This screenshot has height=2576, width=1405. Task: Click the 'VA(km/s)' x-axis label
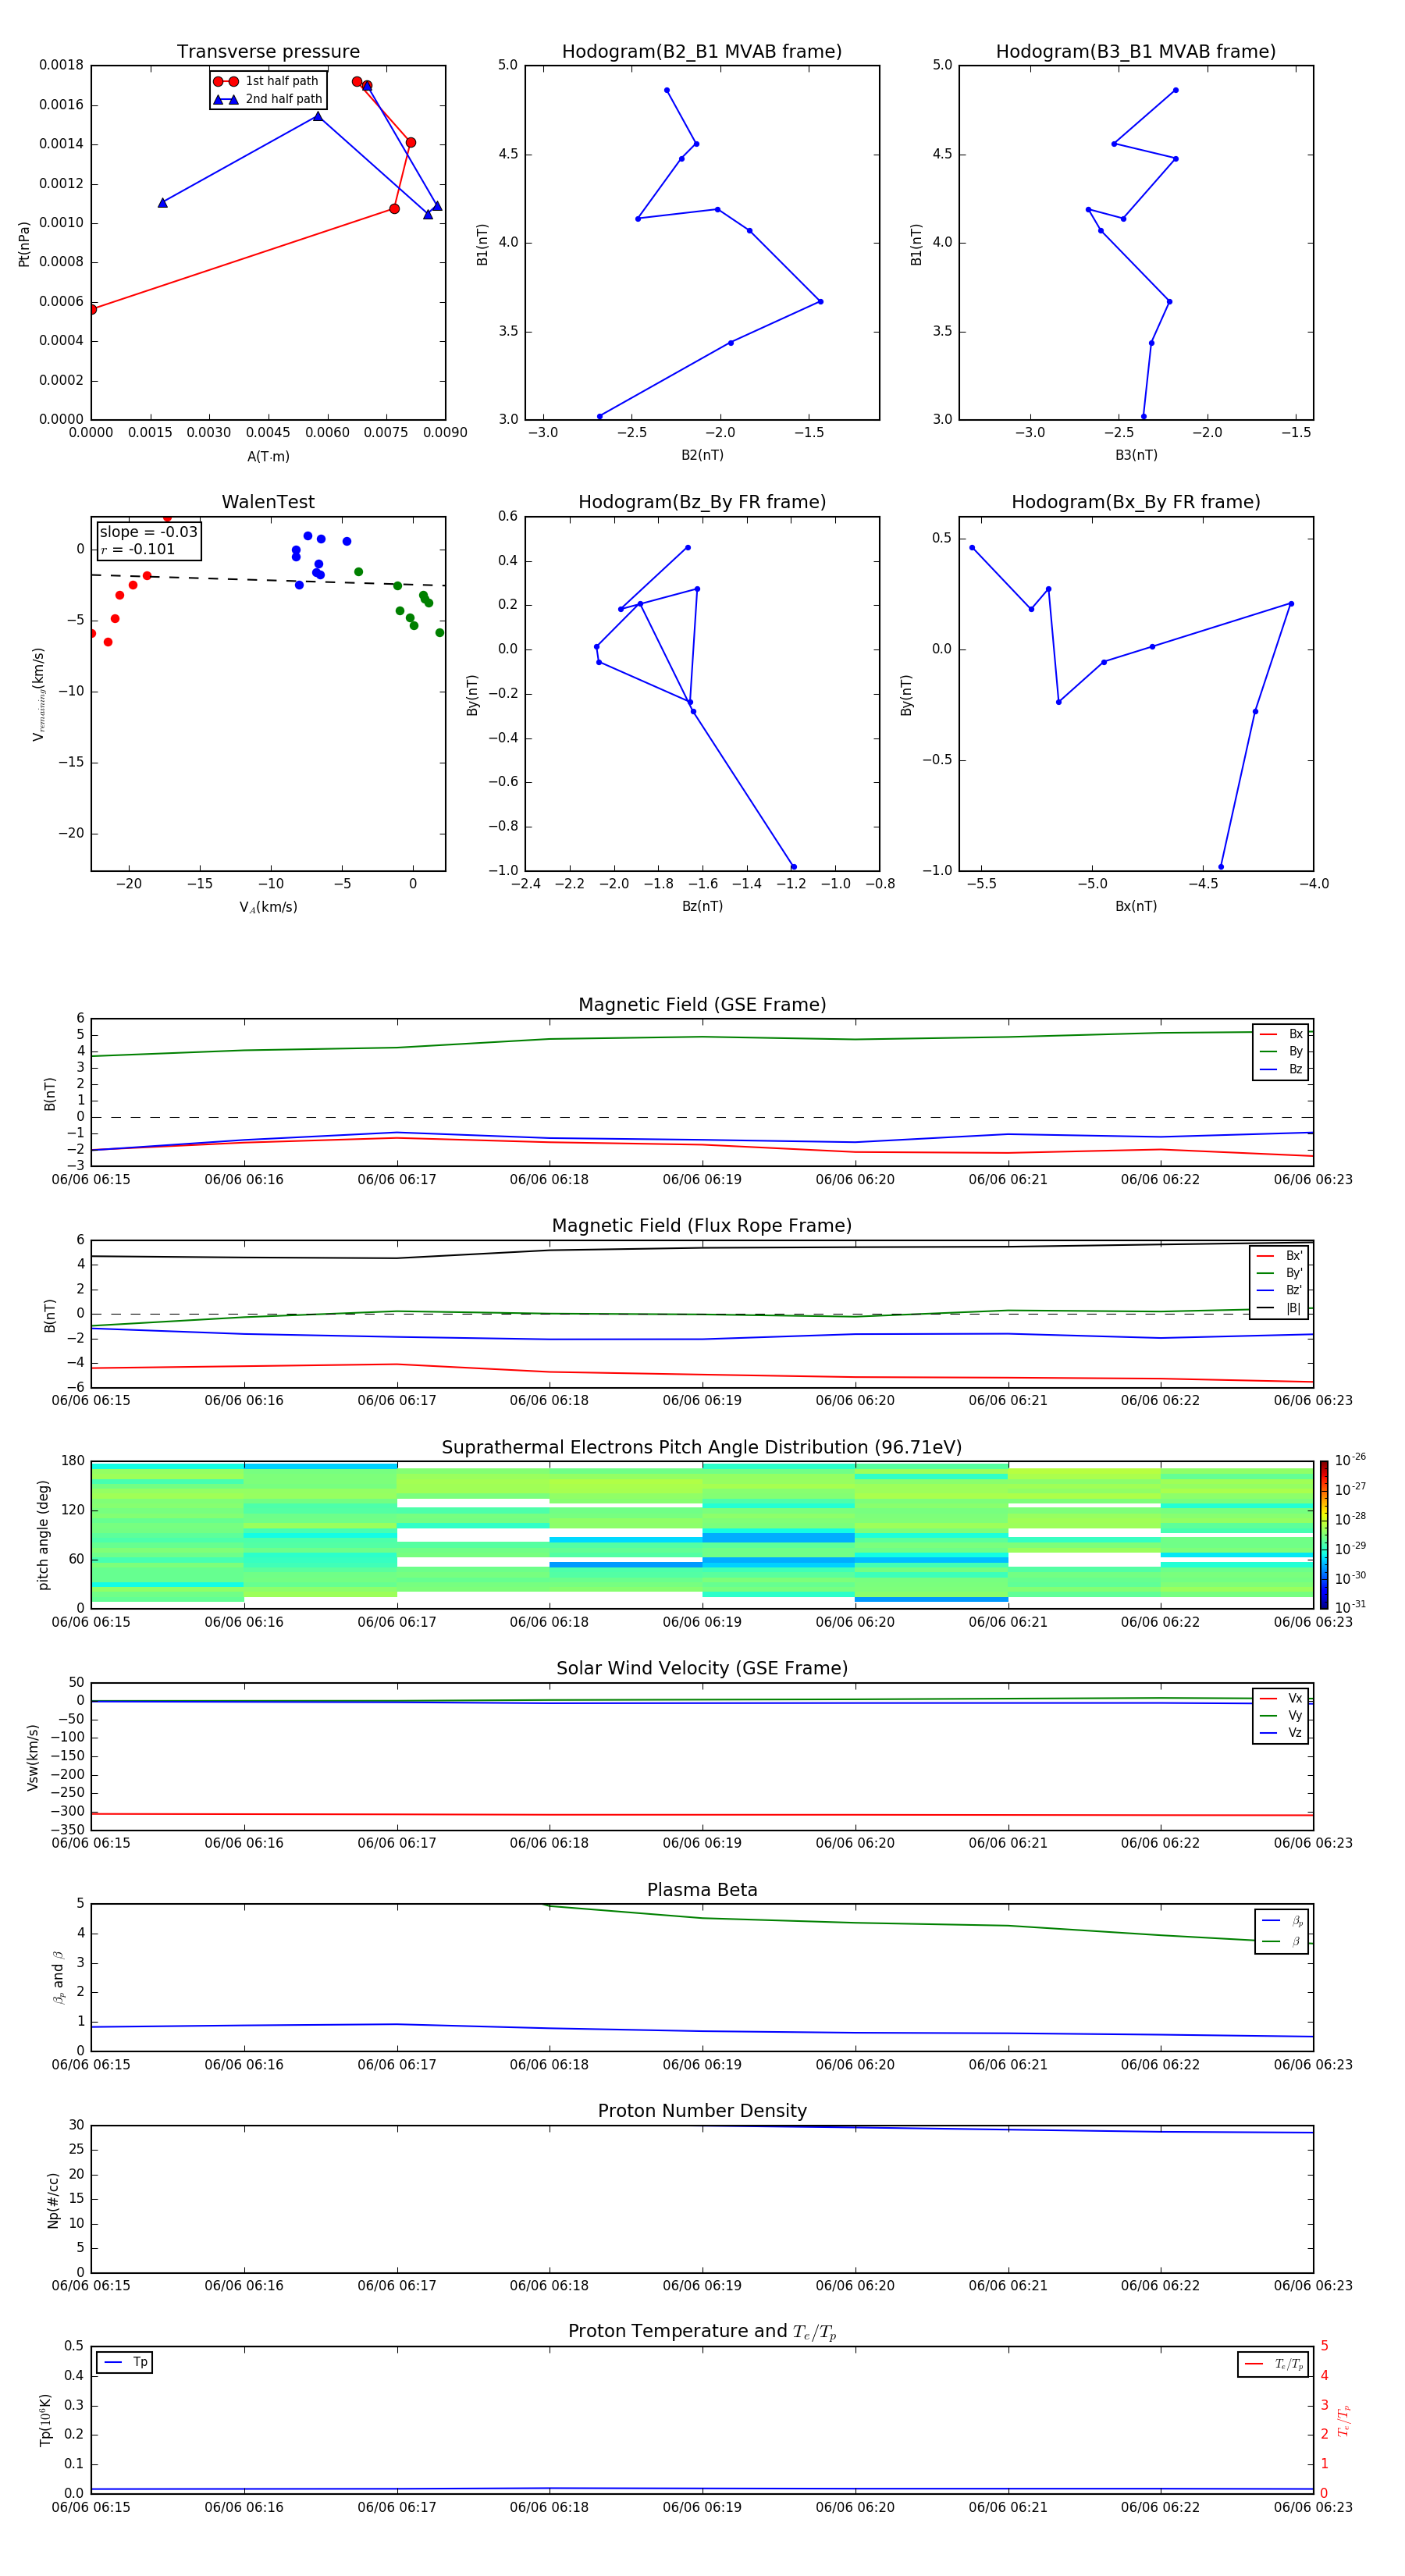(268, 908)
